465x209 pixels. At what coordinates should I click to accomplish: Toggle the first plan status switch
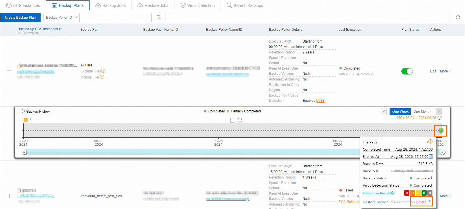pos(407,71)
